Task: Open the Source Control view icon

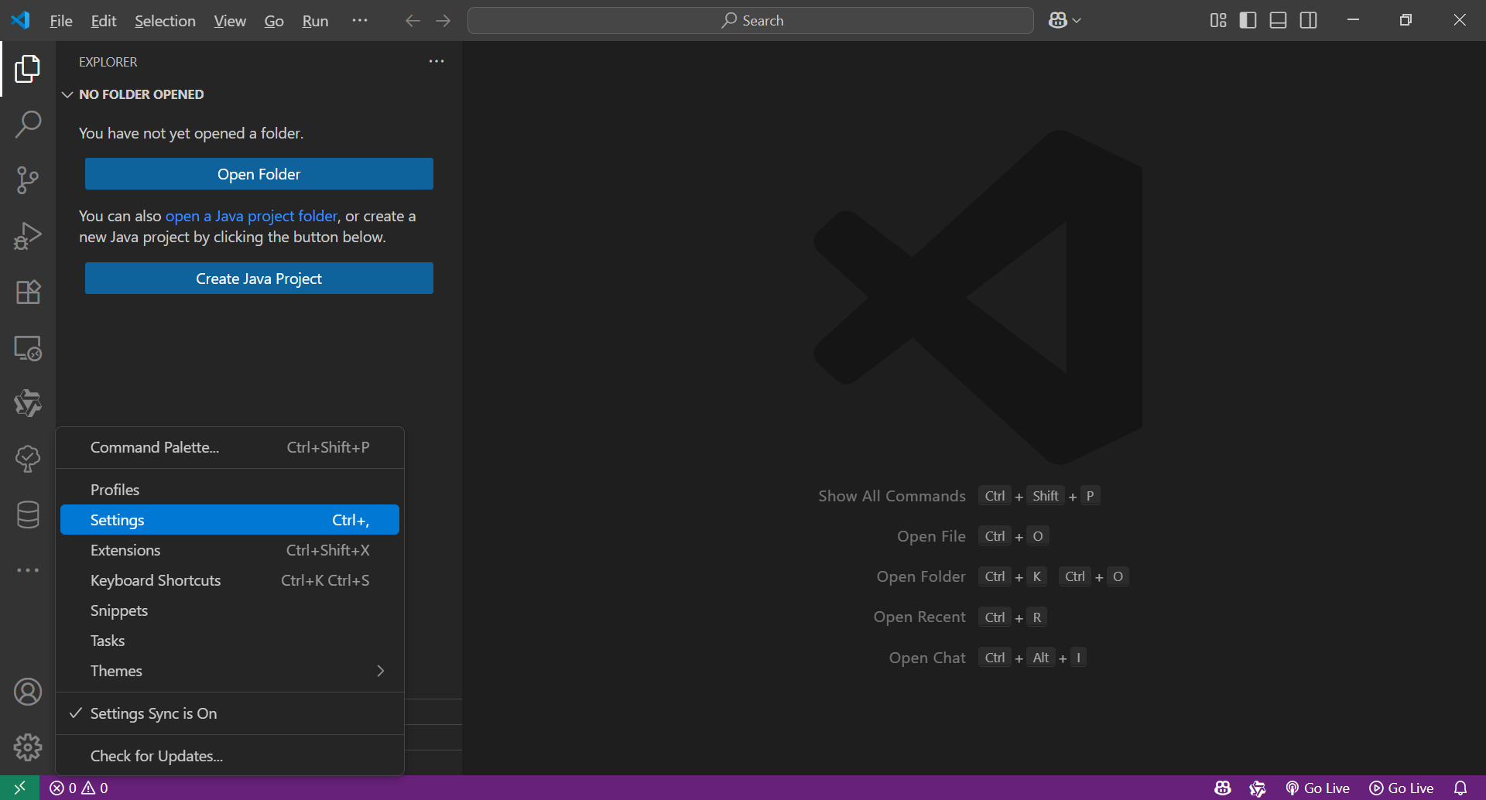Action: click(x=28, y=180)
